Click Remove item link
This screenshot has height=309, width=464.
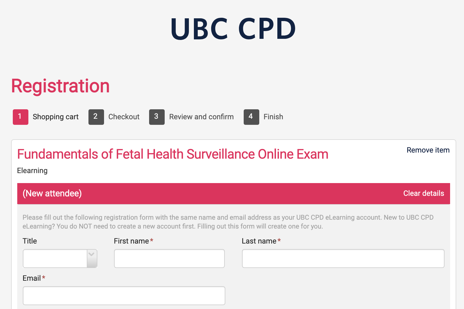(x=428, y=150)
